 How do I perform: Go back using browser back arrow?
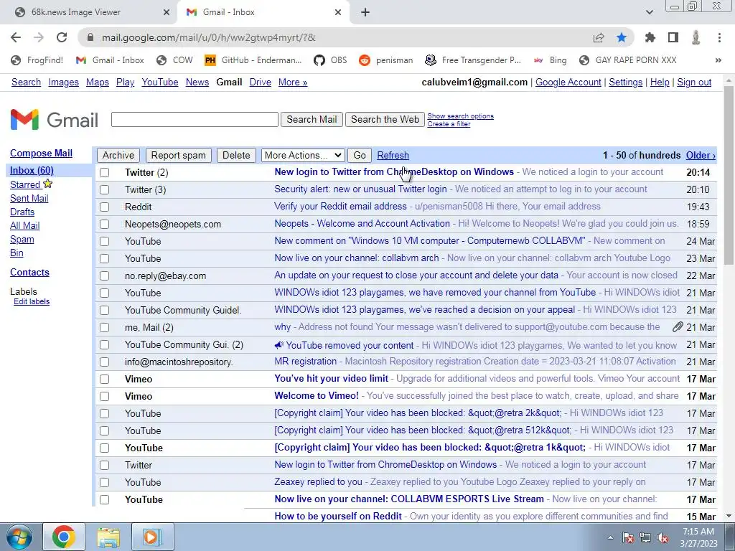pos(16,37)
